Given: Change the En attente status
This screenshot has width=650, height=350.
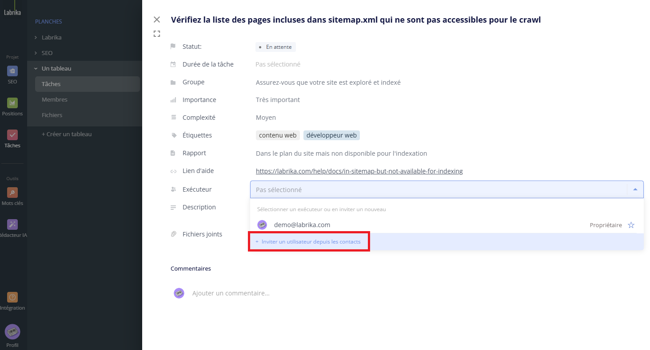Looking at the screenshot, I should (x=275, y=47).
